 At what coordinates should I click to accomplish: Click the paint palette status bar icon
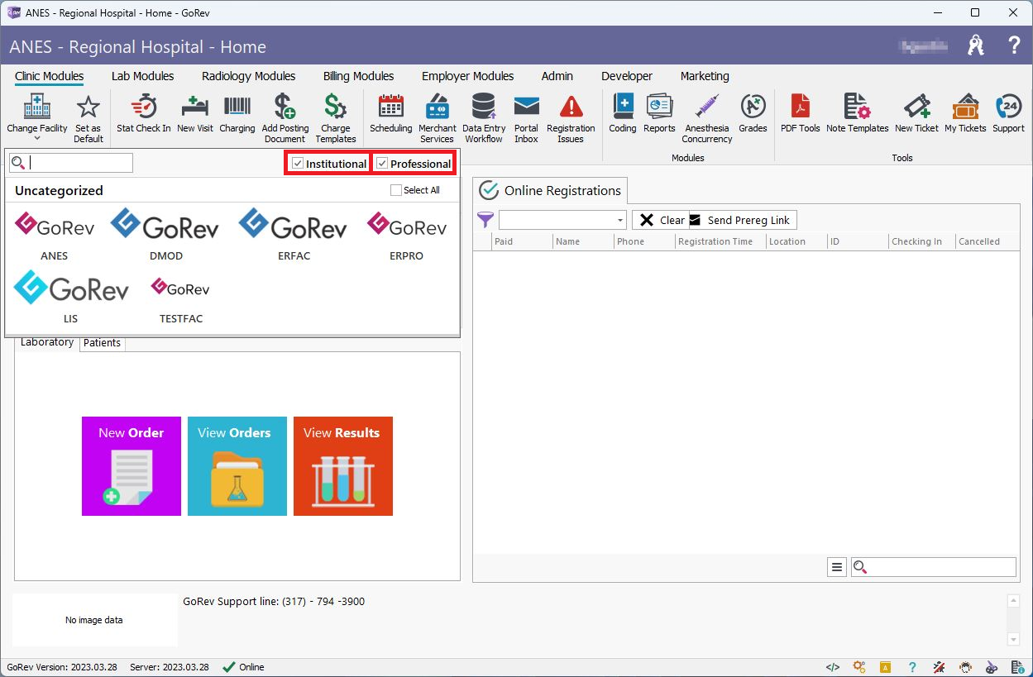click(992, 667)
